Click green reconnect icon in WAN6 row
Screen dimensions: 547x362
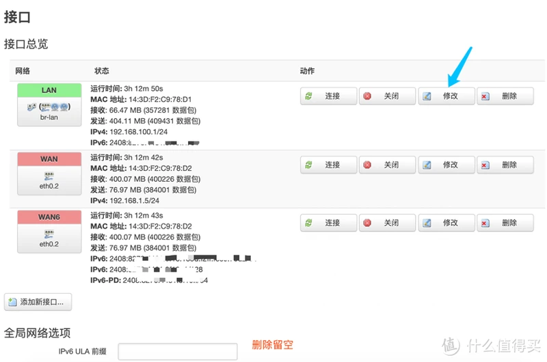click(308, 223)
